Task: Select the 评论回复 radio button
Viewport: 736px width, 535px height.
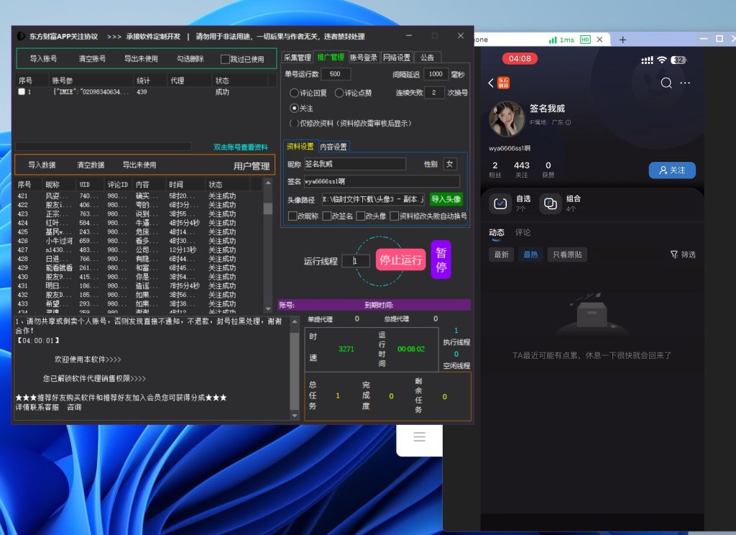Action: point(294,93)
